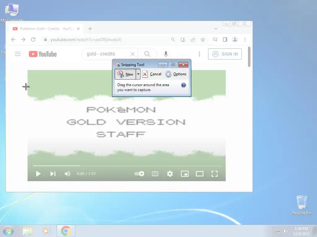This screenshot has width=317, height=237.
Task: Toggle autoplay switch in the player
Action: coord(139,174)
